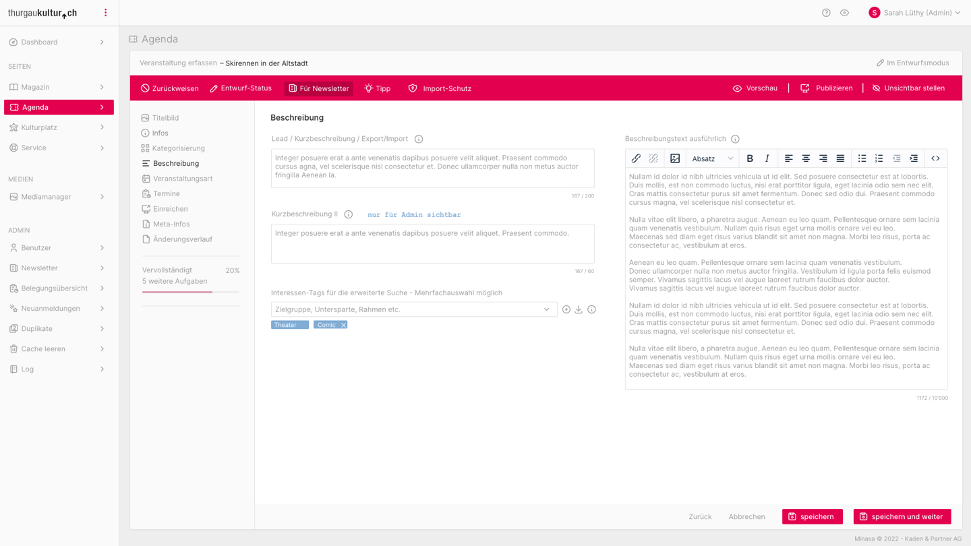Click the insert image icon in editor
971x546 pixels.
tap(675, 158)
